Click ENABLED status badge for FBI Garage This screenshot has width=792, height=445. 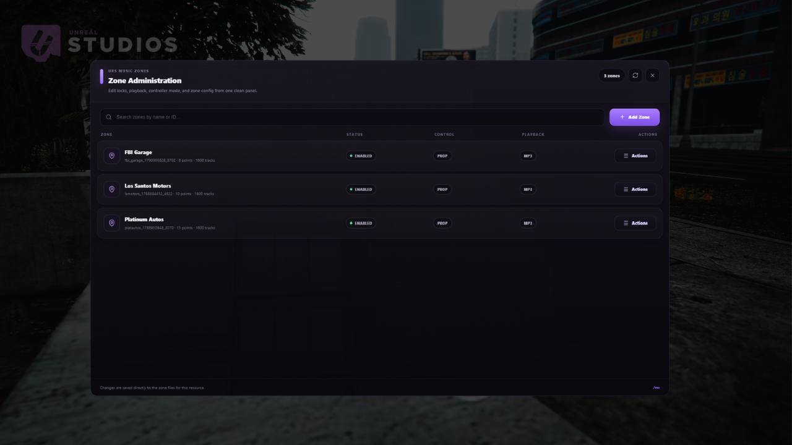361,156
